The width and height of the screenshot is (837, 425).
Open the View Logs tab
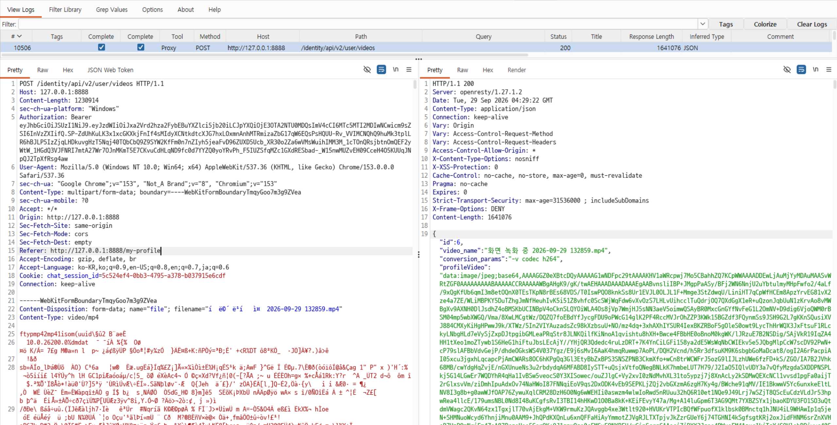click(21, 9)
